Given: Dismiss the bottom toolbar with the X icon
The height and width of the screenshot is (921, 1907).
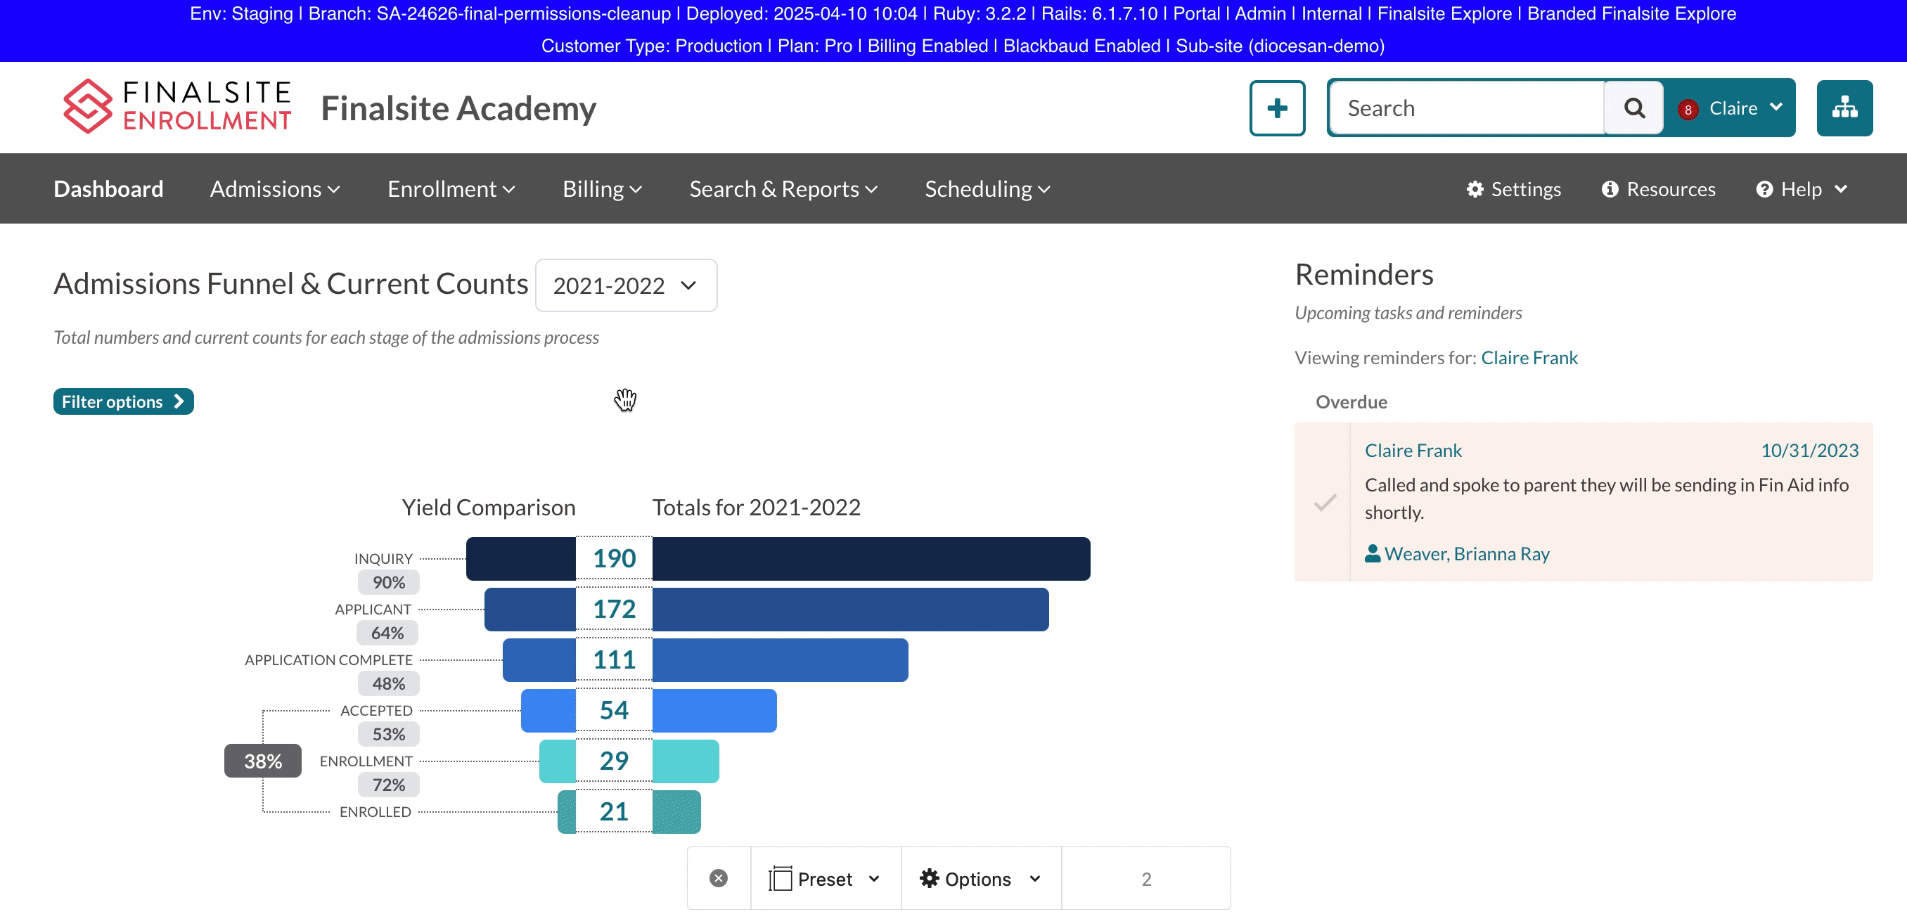Looking at the screenshot, I should tap(718, 878).
